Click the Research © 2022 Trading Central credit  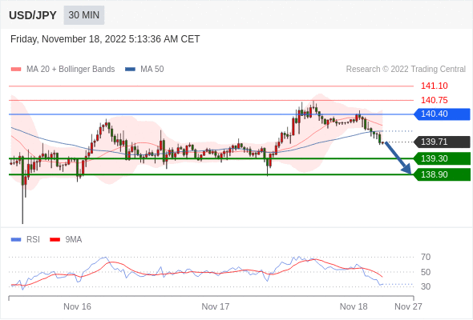coord(406,70)
